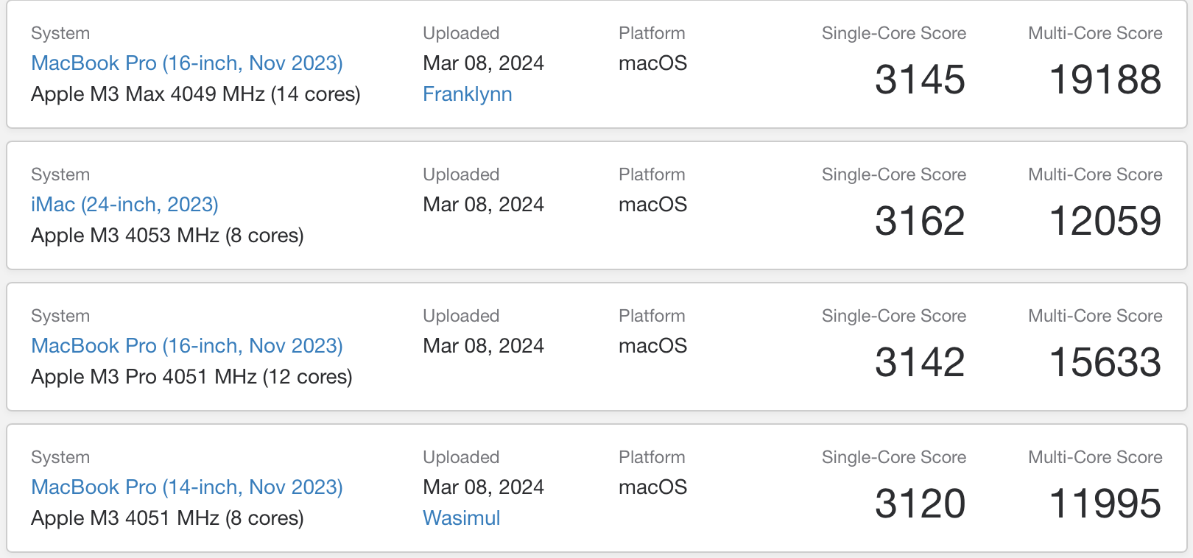The height and width of the screenshot is (558, 1193).
Task: Open the MacBook Pro (14-inch, Nov 2023) link
Action: [187, 487]
